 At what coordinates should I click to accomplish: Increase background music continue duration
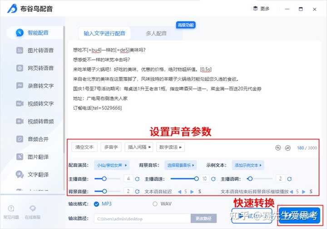(x=304, y=191)
